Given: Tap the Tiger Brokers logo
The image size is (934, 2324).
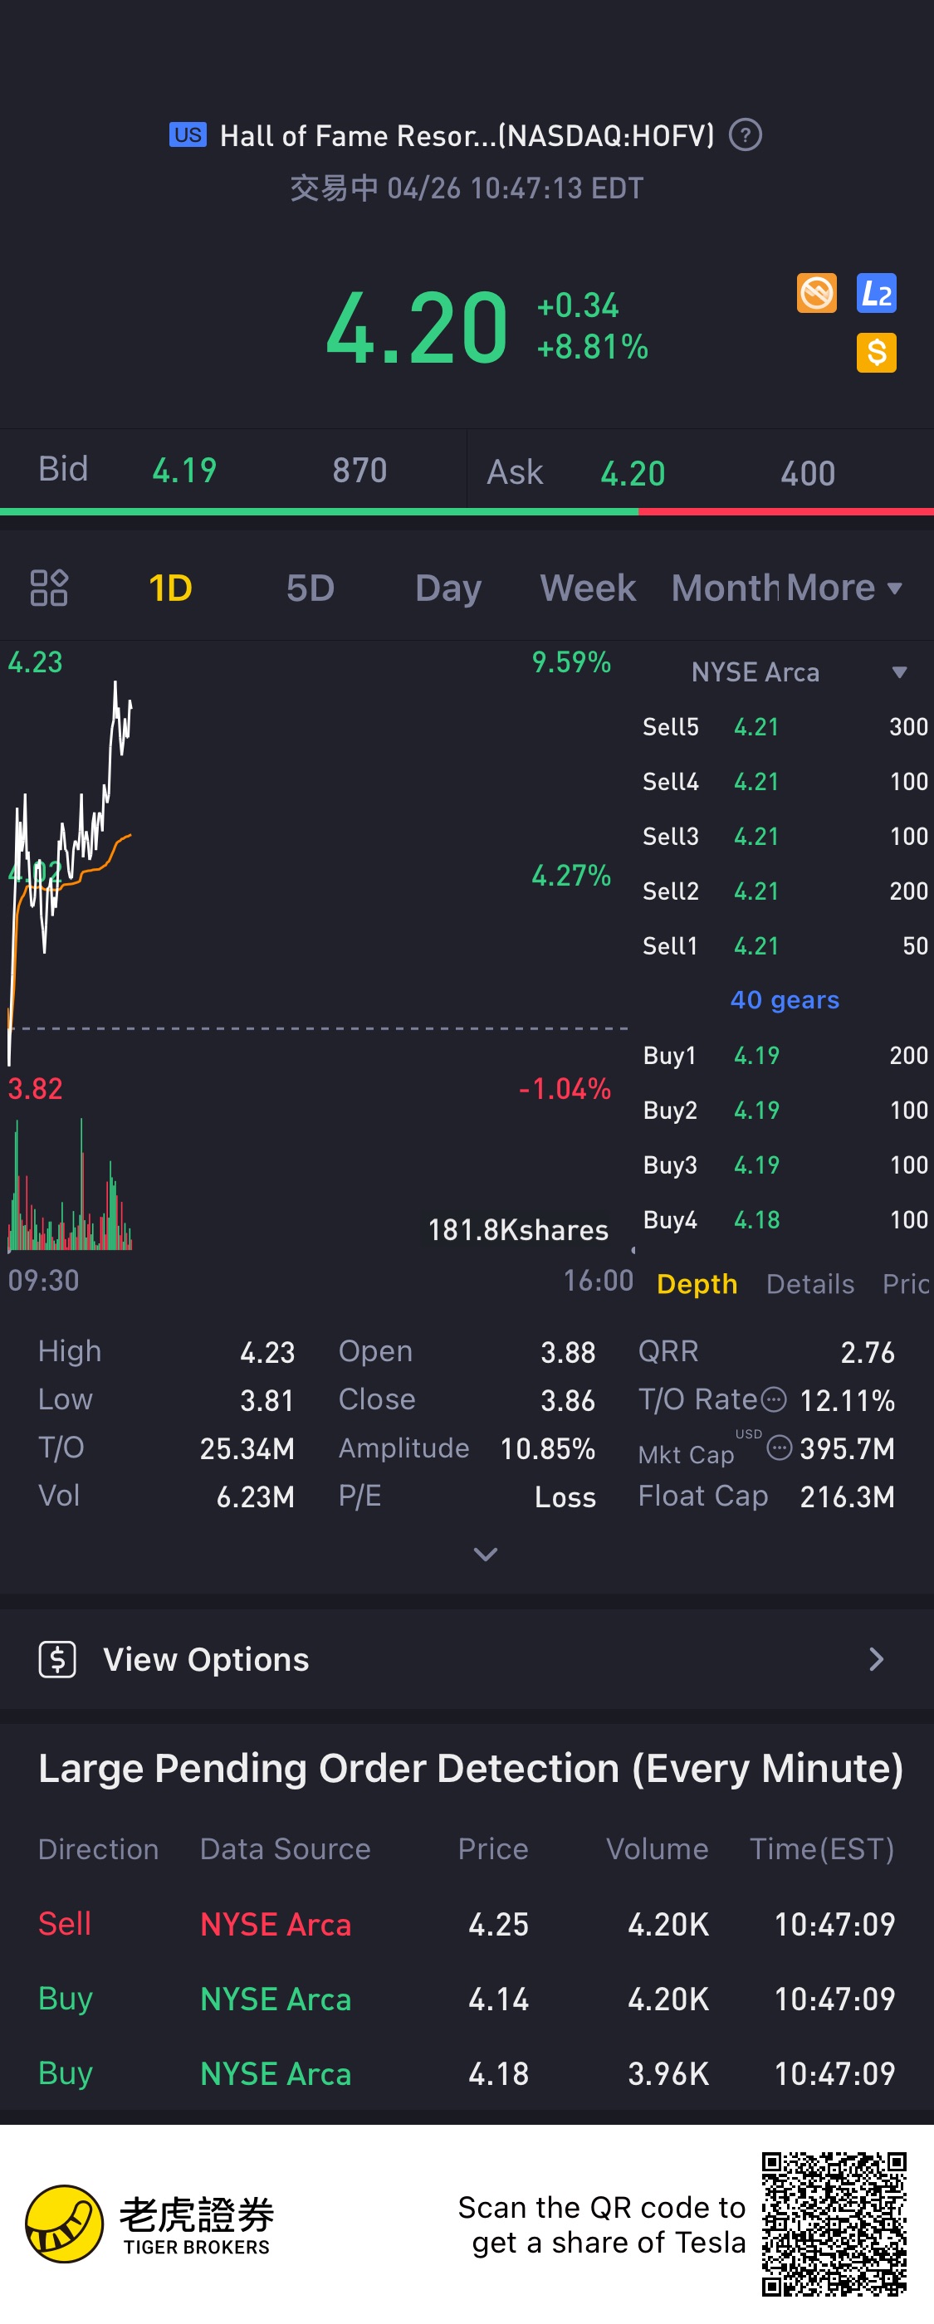Looking at the screenshot, I should (x=149, y=2224).
